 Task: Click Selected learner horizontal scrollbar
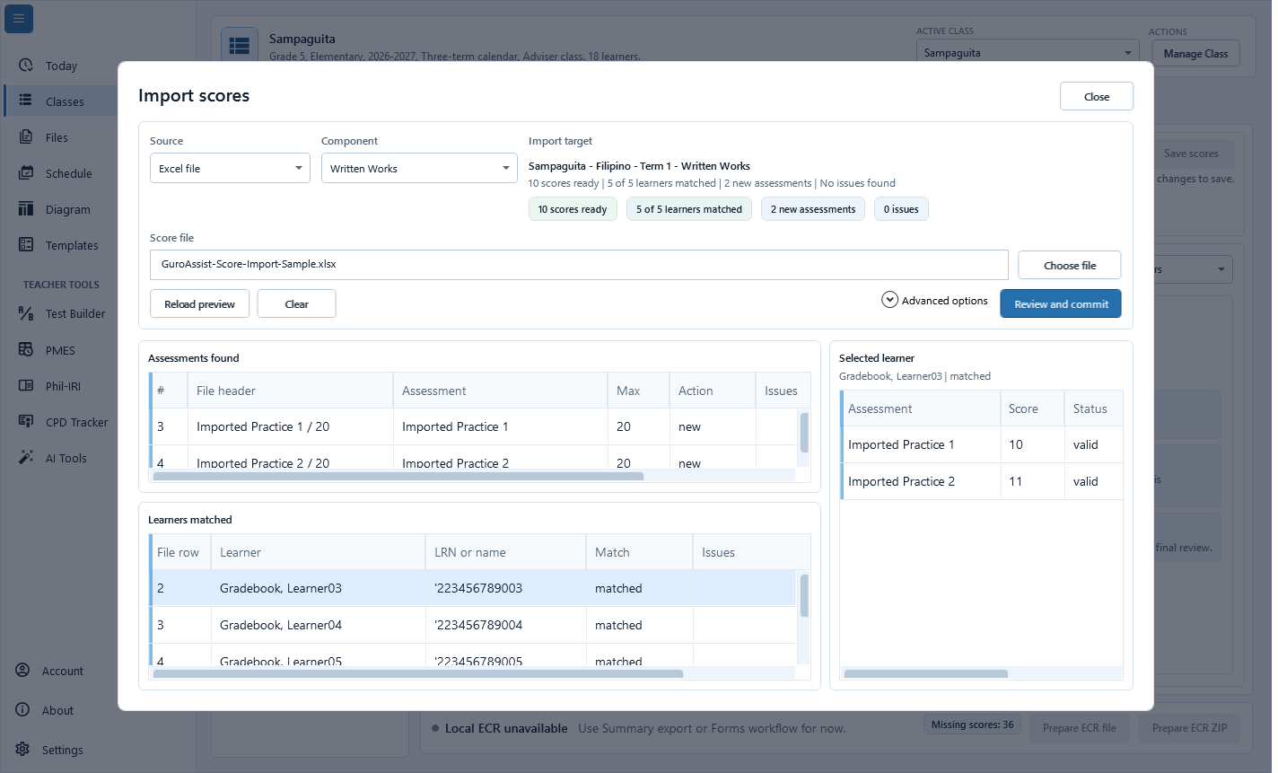[x=926, y=673]
